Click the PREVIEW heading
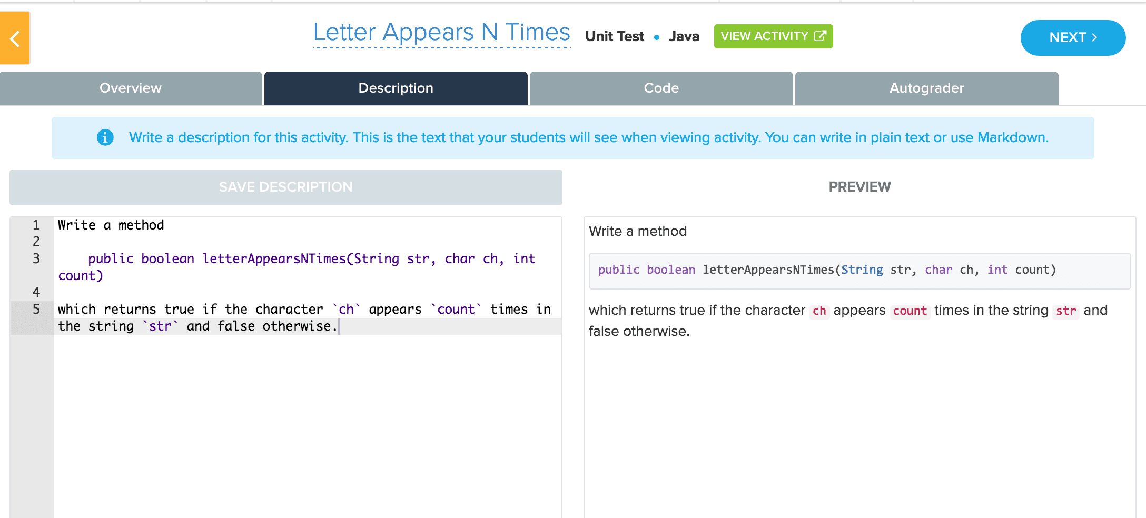The image size is (1146, 518). (859, 187)
